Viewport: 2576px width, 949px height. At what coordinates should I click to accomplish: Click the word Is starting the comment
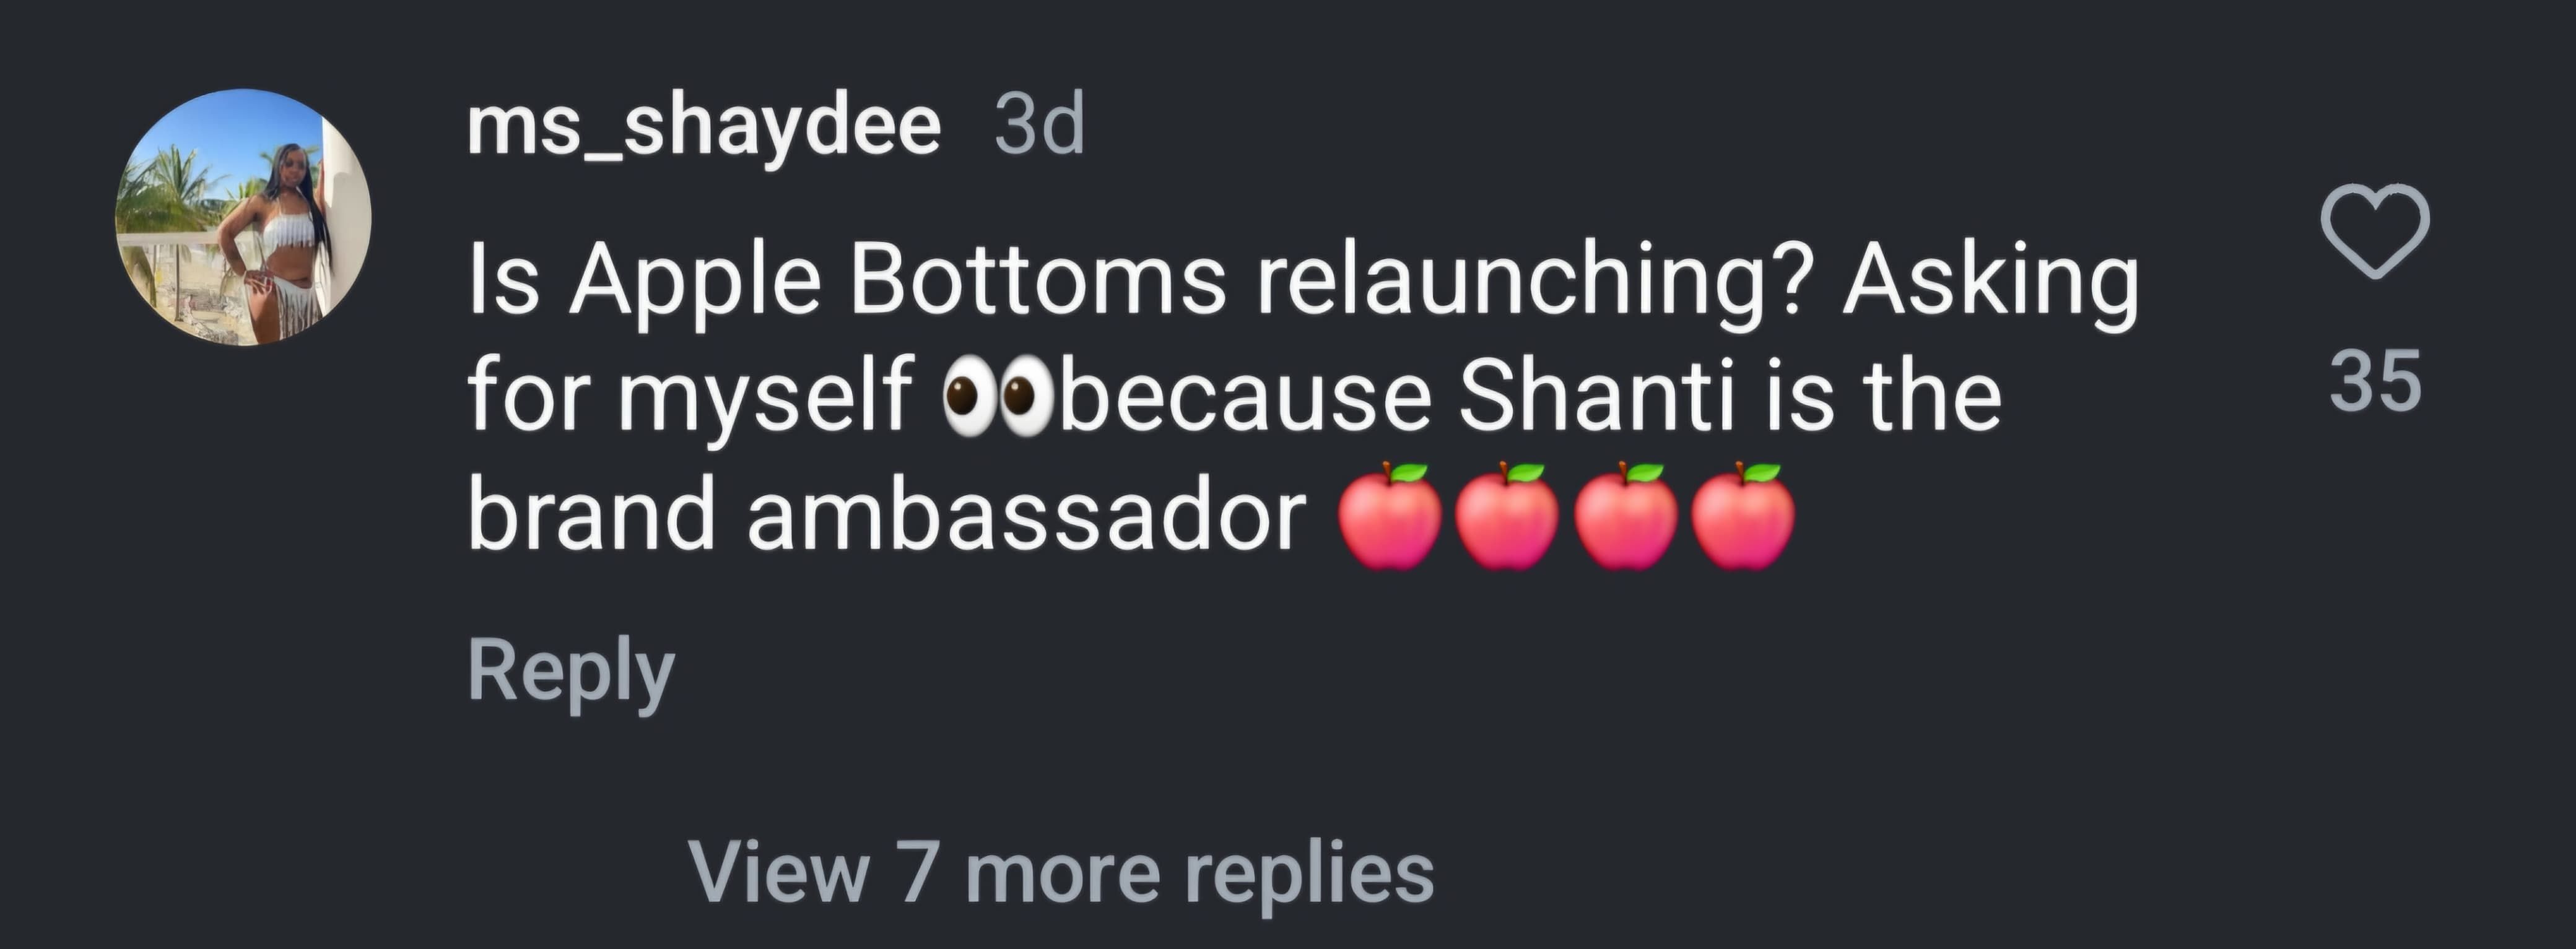504,280
